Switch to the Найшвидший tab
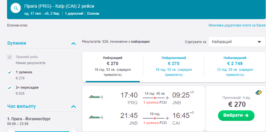Screen dimensions: 266x132 point(235,67)
